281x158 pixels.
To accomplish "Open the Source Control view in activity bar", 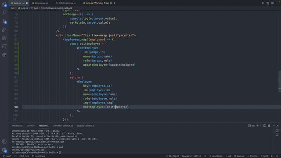I will (4, 21).
